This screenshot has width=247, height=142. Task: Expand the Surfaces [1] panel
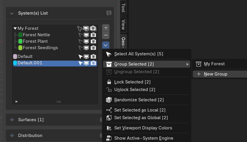pyautogui.click(x=12, y=120)
